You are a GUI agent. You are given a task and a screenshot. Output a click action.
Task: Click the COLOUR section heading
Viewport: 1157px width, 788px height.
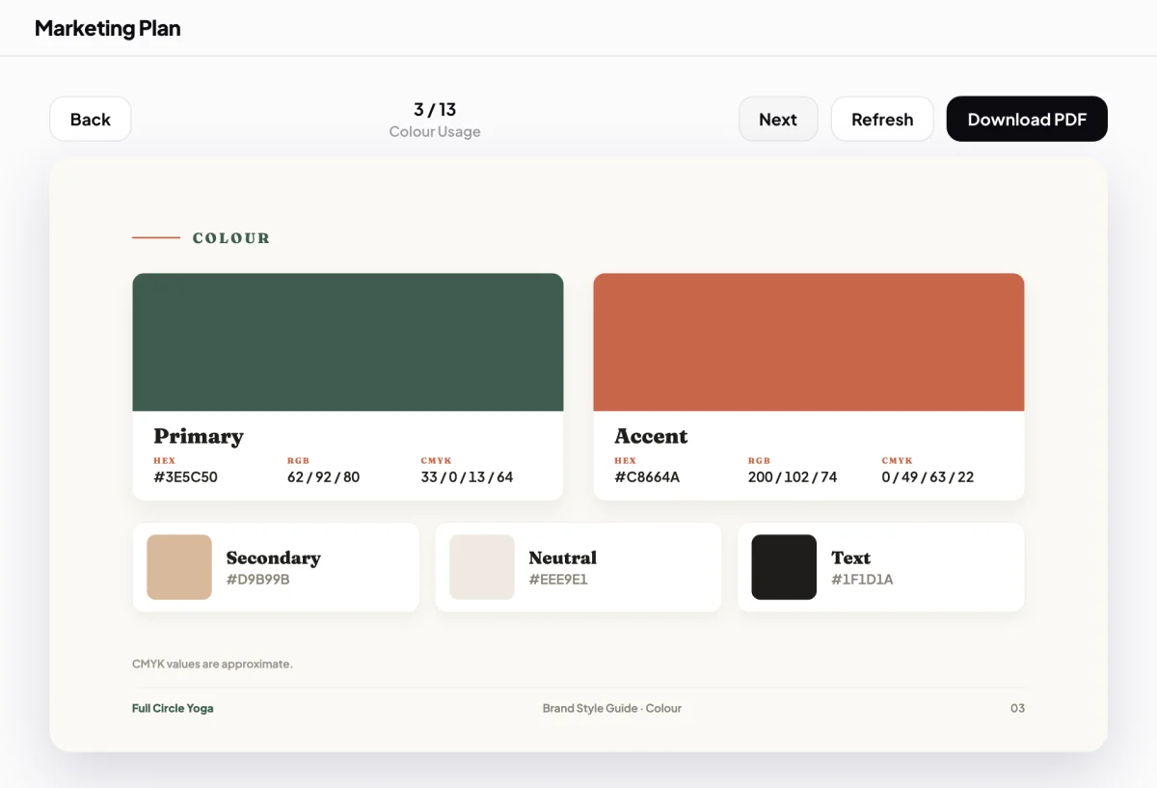(x=231, y=238)
